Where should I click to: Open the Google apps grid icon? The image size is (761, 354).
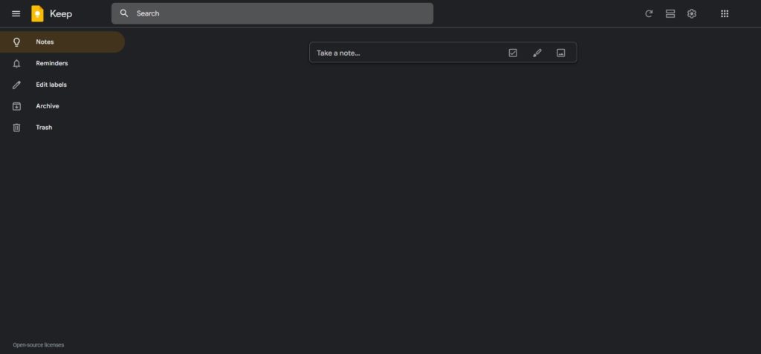click(725, 13)
